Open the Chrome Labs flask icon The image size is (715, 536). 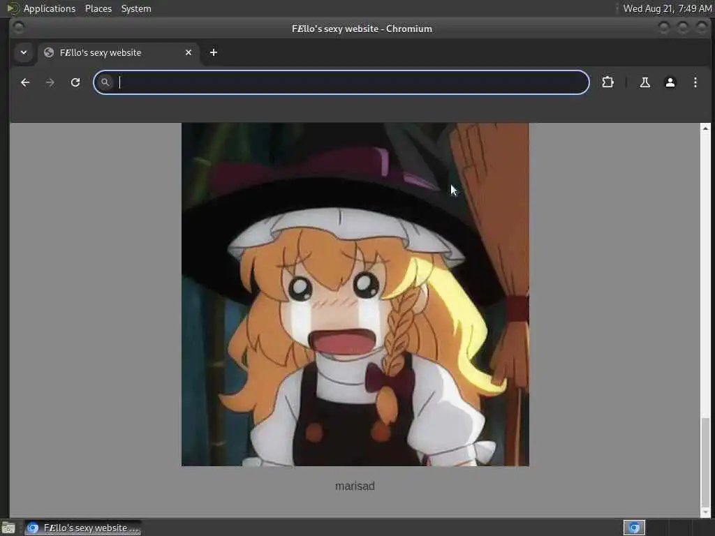coord(644,82)
